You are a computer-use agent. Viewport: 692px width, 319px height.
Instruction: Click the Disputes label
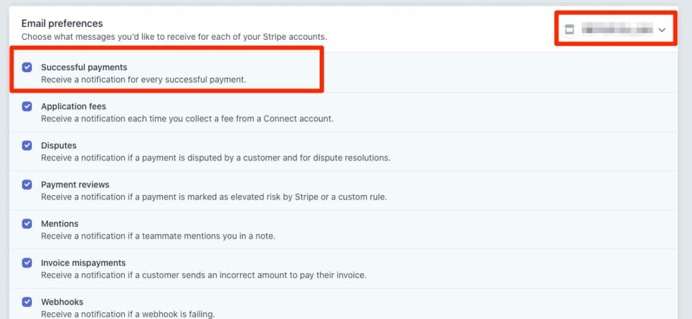59,146
